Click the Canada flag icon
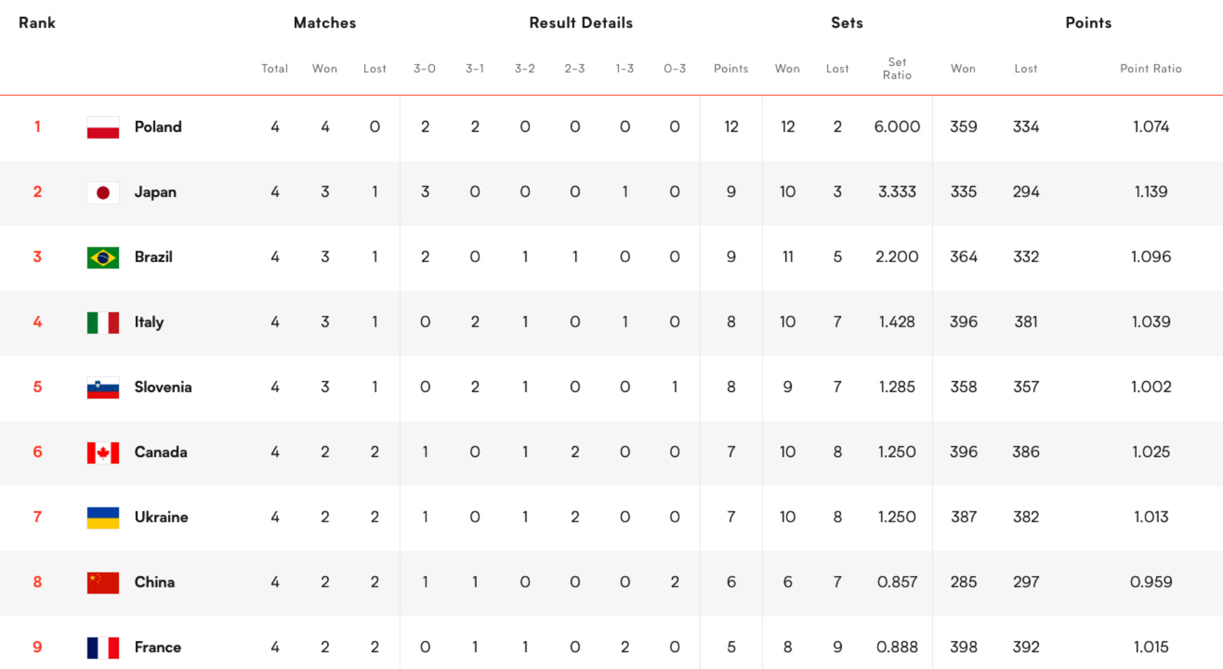 click(x=103, y=452)
